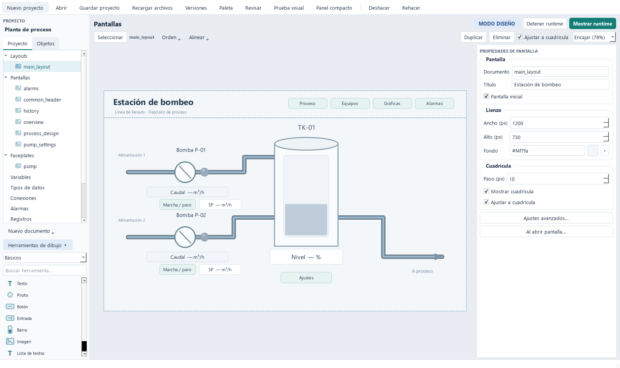Select the Lista de textos tool icon
Viewport: 620px width, 368px height.
(x=10, y=353)
